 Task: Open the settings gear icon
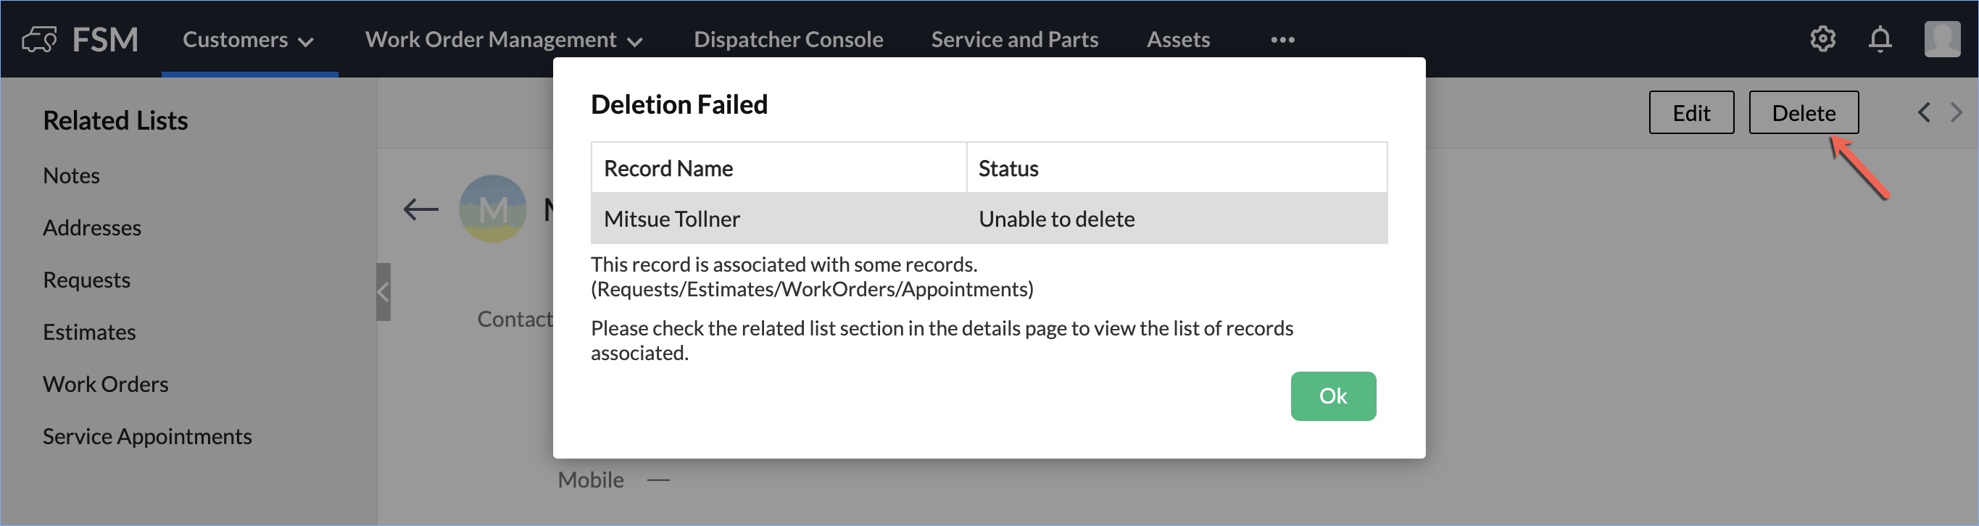pos(1822,39)
